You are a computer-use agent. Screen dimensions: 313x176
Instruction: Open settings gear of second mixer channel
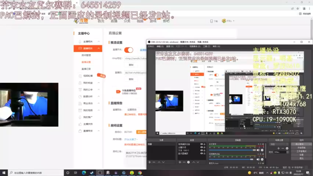tap(262, 160)
